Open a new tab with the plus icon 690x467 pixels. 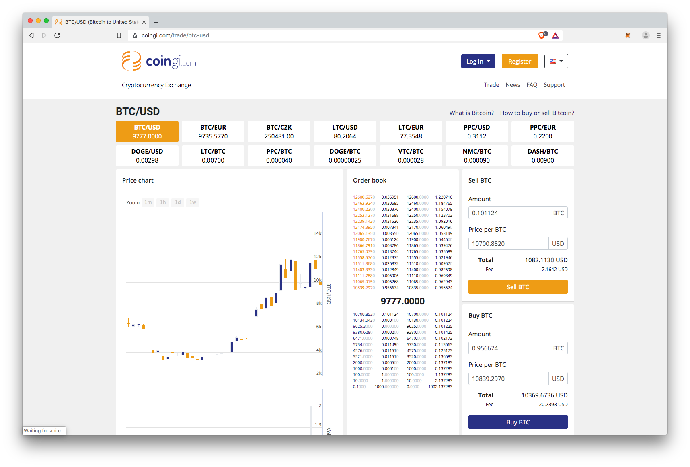click(156, 22)
